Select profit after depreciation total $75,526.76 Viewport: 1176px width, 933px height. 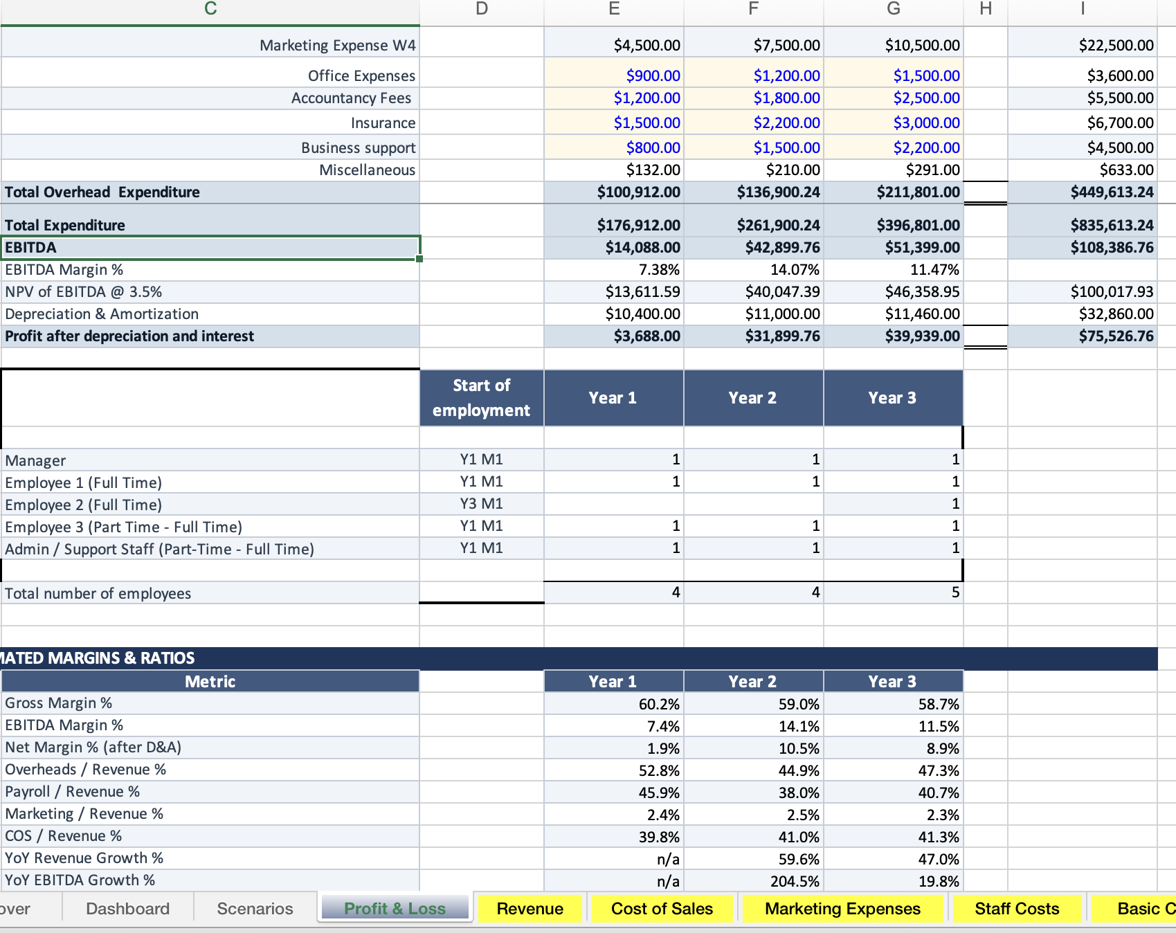tap(1083, 336)
